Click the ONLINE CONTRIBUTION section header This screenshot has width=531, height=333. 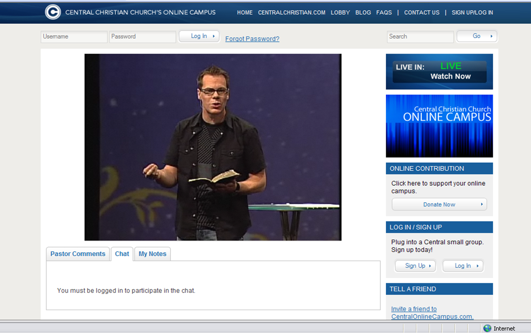pyautogui.click(x=439, y=169)
